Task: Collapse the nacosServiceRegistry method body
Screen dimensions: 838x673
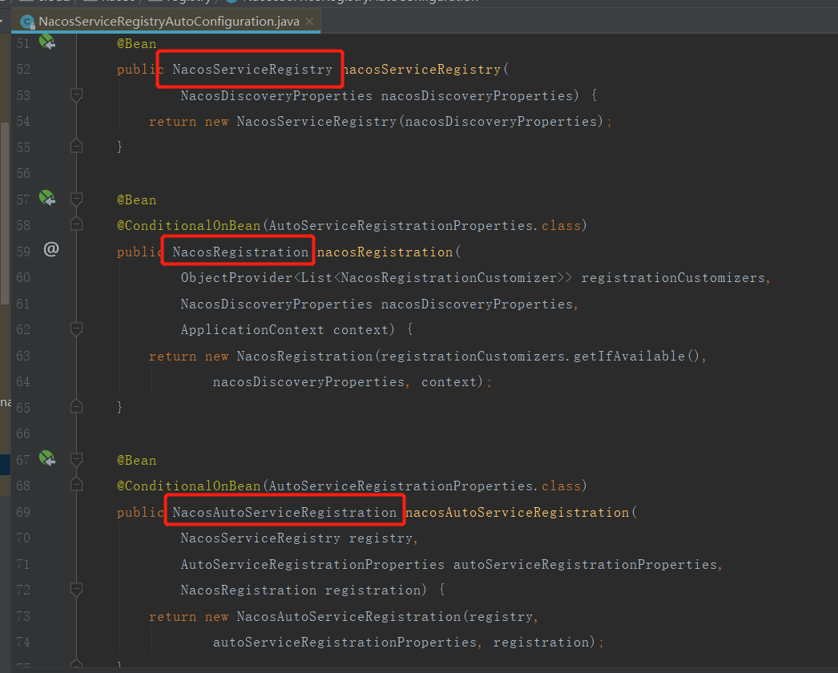Action: 76,95
